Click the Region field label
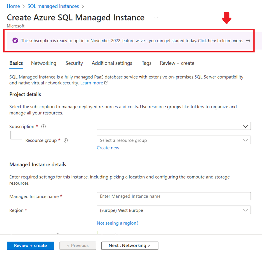The image size is (262, 256). (x=16, y=210)
